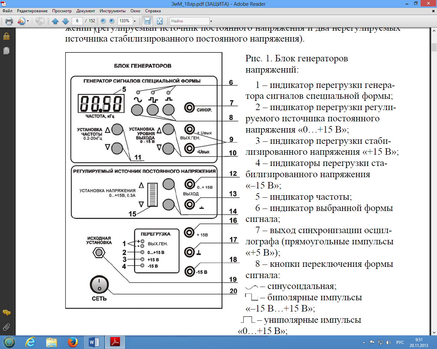Switch to Word from taskbar
This screenshot has height=349, width=437.
coord(94,342)
